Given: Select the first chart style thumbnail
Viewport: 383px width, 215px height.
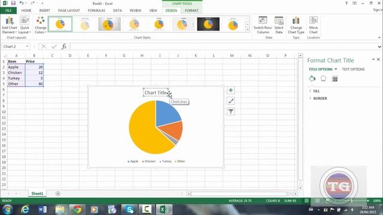Looking at the screenshot, I should (x=60, y=24).
